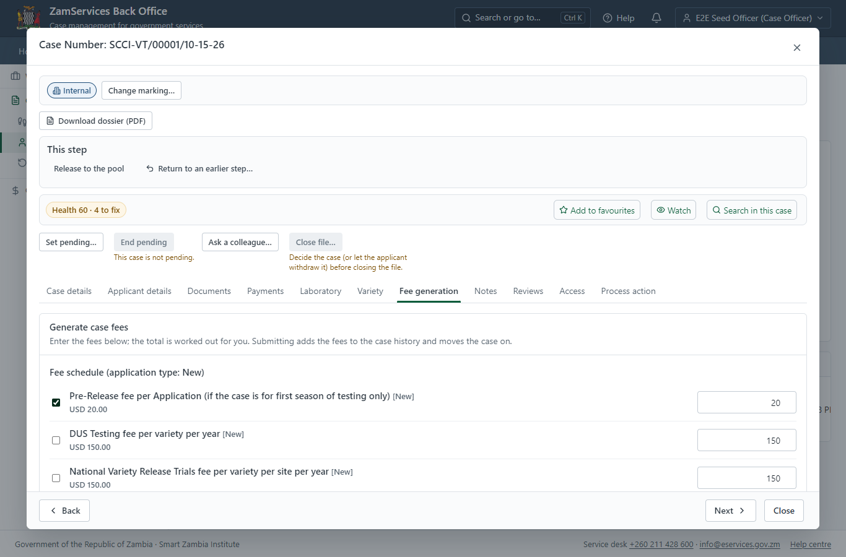The width and height of the screenshot is (846, 557).
Task: Set the case pending
Action: click(x=71, y=242)
